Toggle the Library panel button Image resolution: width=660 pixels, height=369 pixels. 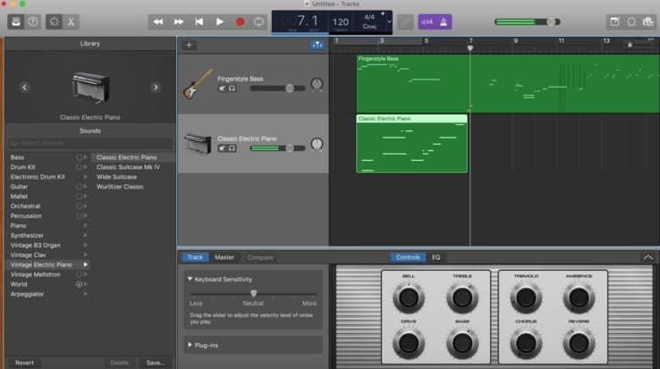(15, 21)
